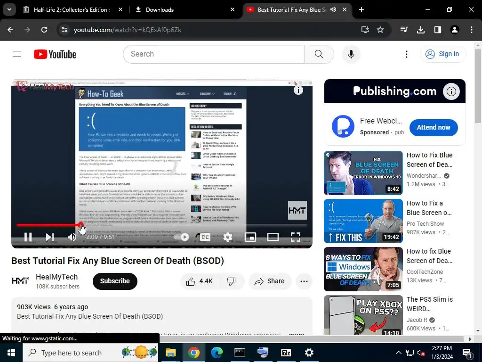Search with your voice microphone

click(x=351, y=54)
